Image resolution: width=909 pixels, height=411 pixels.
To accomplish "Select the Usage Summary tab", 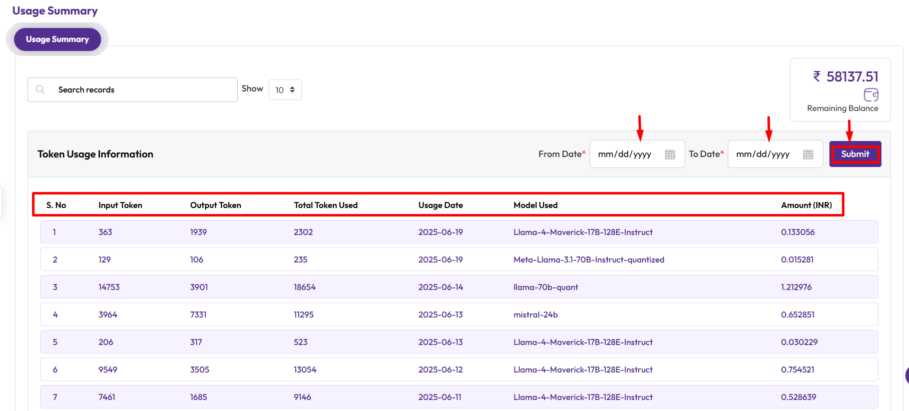I will 57,39.
